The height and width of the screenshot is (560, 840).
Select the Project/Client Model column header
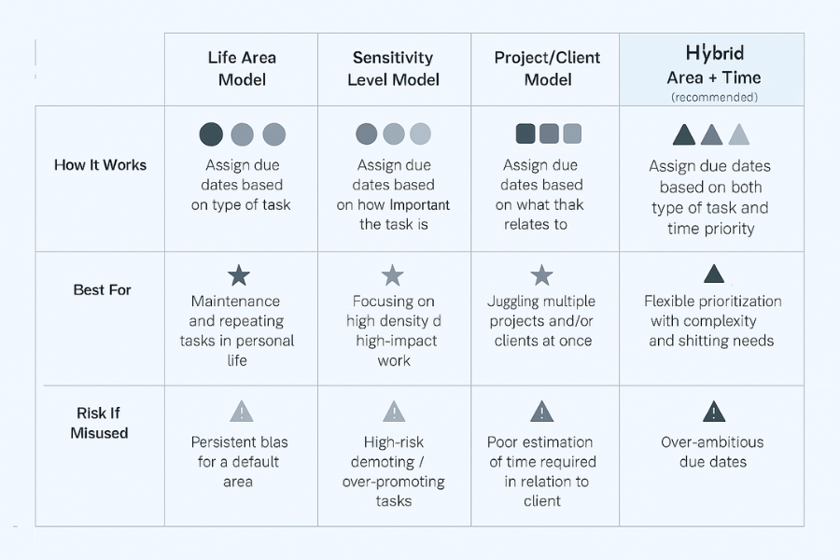(x=547, y=68)
